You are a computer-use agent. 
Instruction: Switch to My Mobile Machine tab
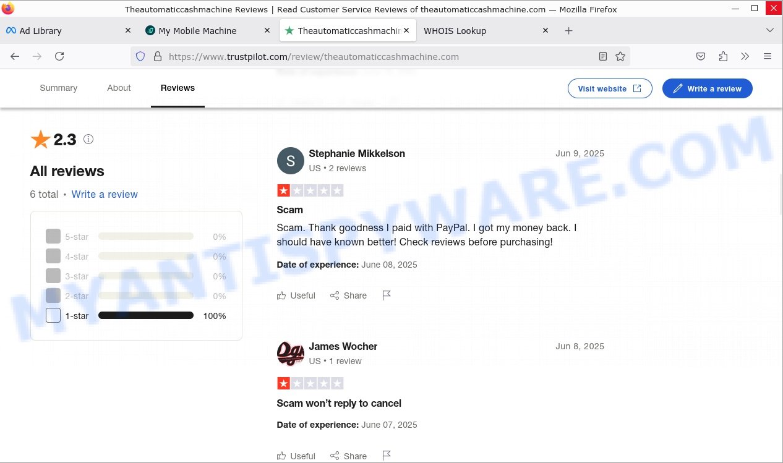(208, 30)
